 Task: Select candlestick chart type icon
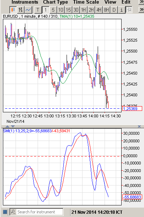point(13,10)
